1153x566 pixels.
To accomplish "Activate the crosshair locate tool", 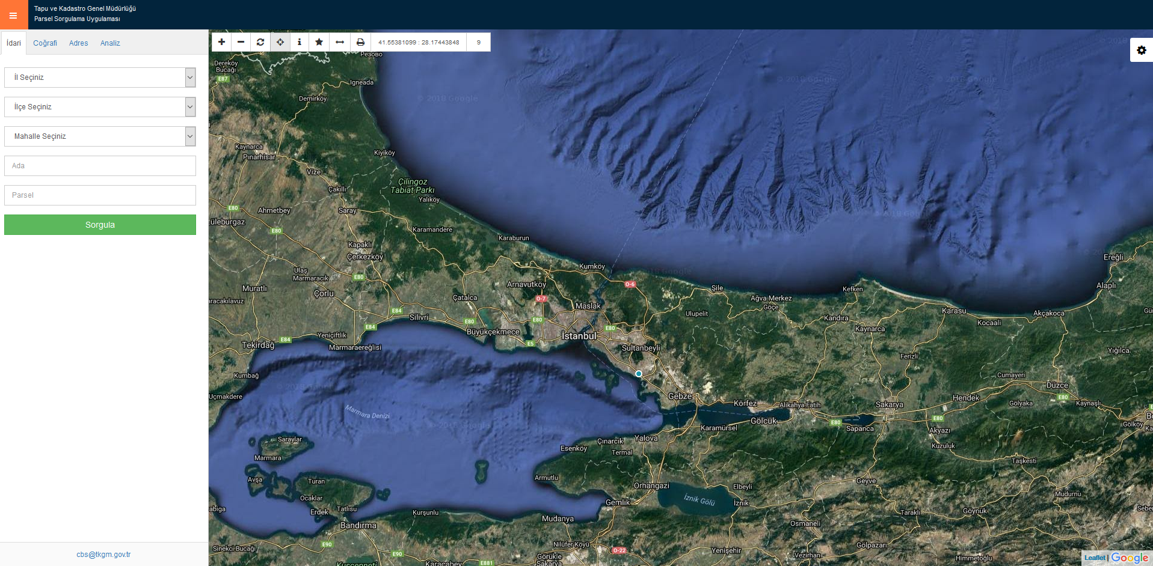I will (280, 42).
